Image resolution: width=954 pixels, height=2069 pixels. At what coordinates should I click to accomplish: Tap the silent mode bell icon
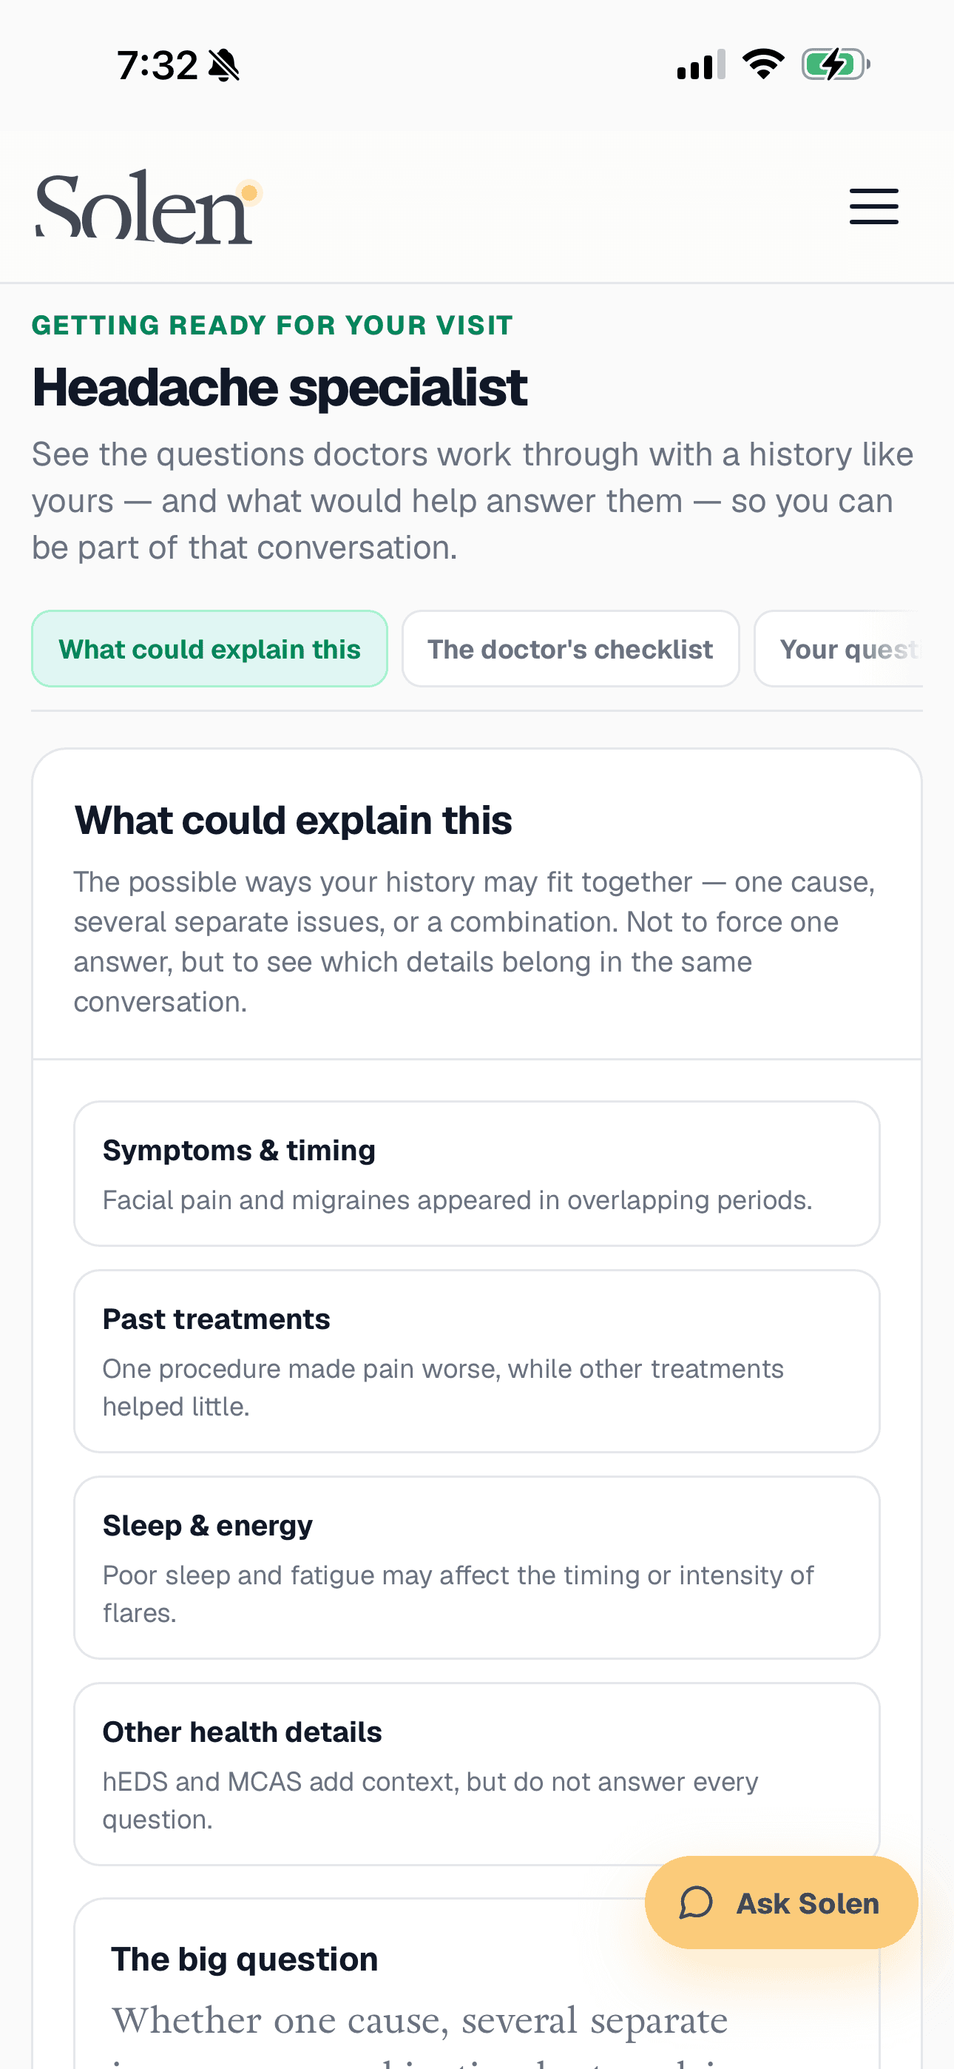tap(224, 65)
